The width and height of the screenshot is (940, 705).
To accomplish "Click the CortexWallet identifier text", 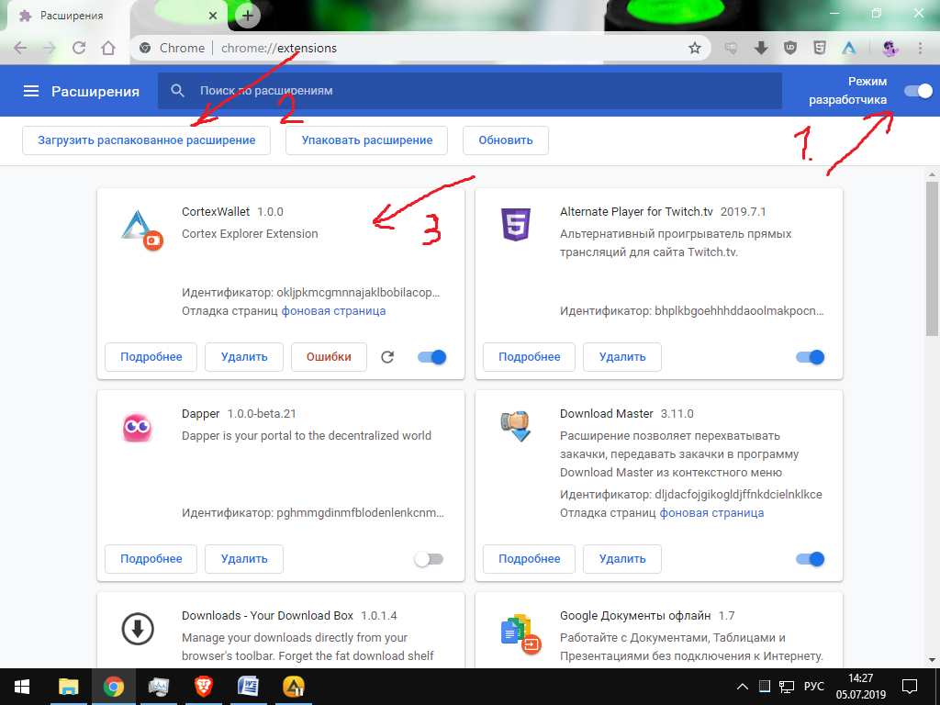I will pos(310,293).
